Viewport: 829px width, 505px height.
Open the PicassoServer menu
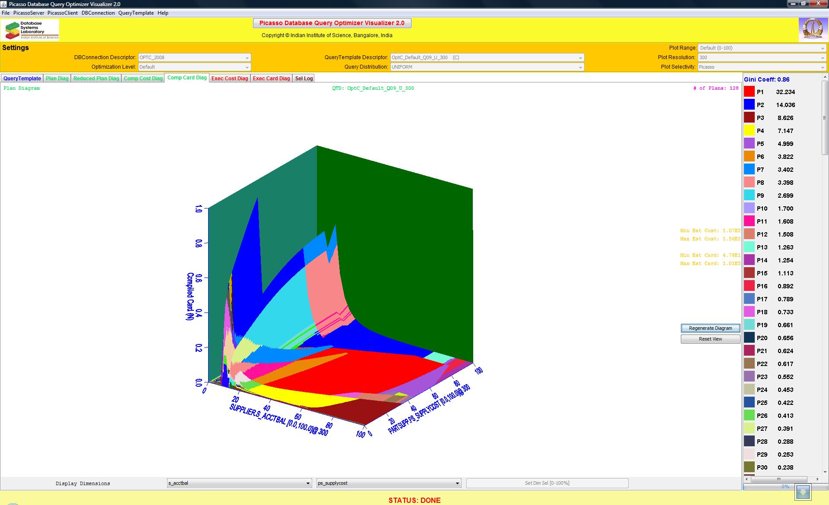pyautogui.click(x=28, y=13)
